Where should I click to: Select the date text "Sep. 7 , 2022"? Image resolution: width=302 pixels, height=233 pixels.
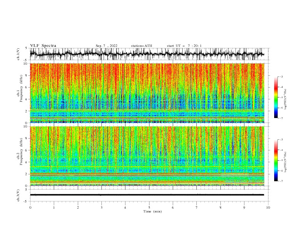[x=106, y=46]
